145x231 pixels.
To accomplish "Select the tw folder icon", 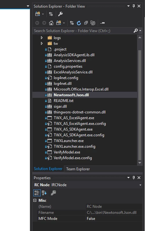I will (50, 44).
